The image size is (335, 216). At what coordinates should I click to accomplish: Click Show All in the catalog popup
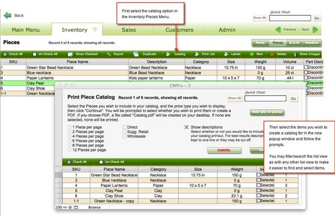[235, 98]
